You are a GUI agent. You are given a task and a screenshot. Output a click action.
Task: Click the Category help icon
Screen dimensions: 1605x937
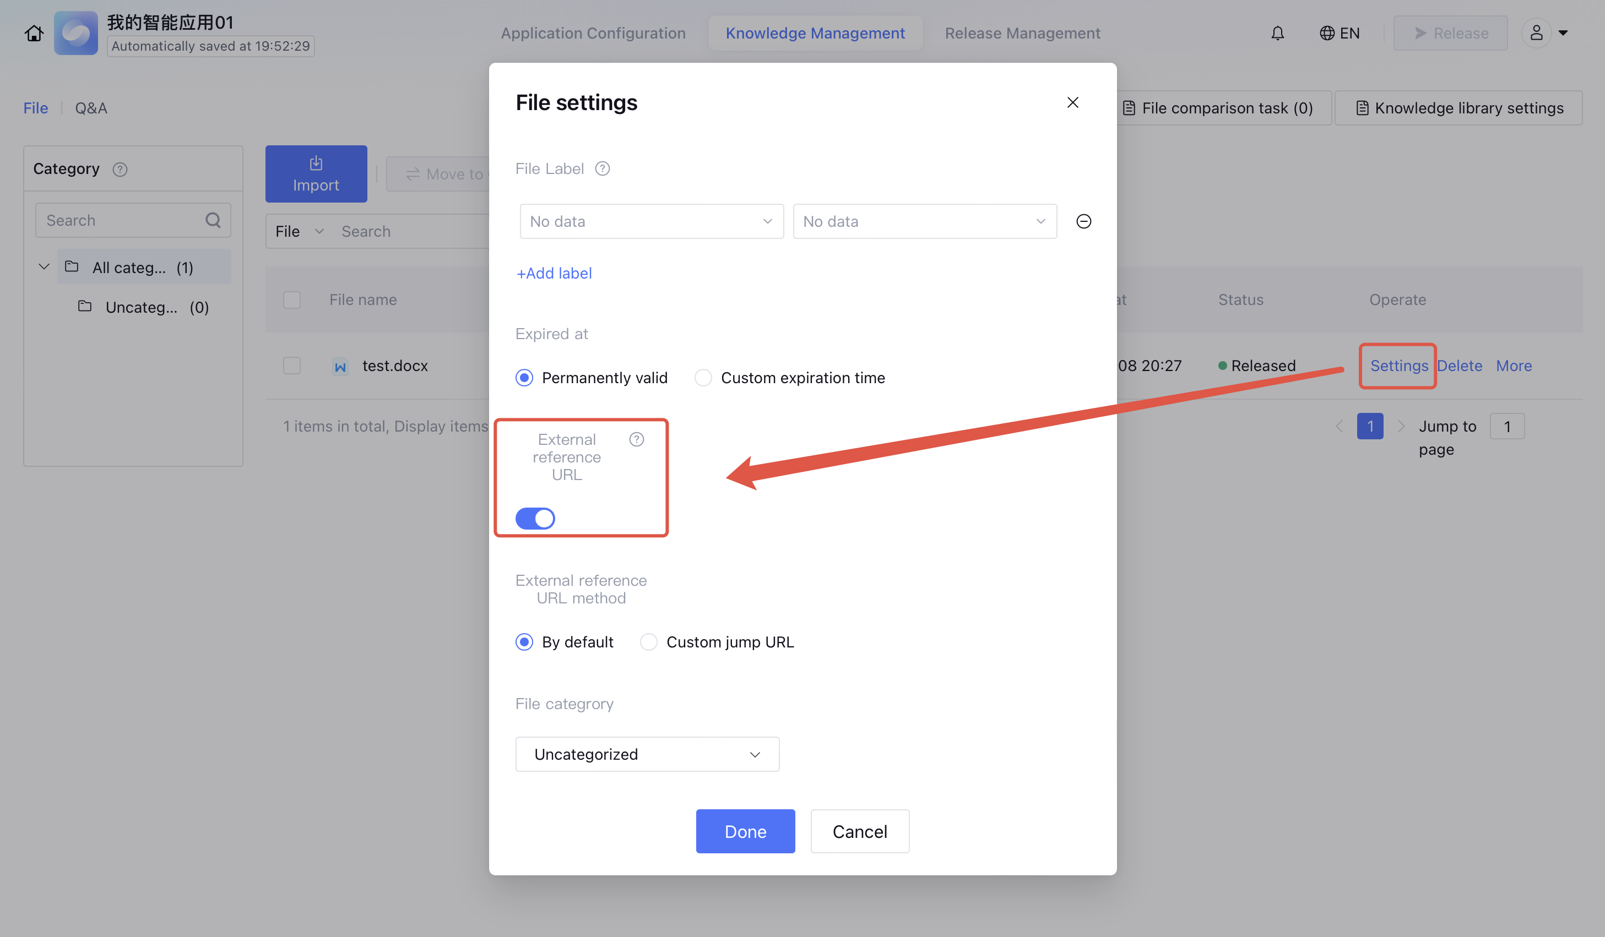click(120, 170)
